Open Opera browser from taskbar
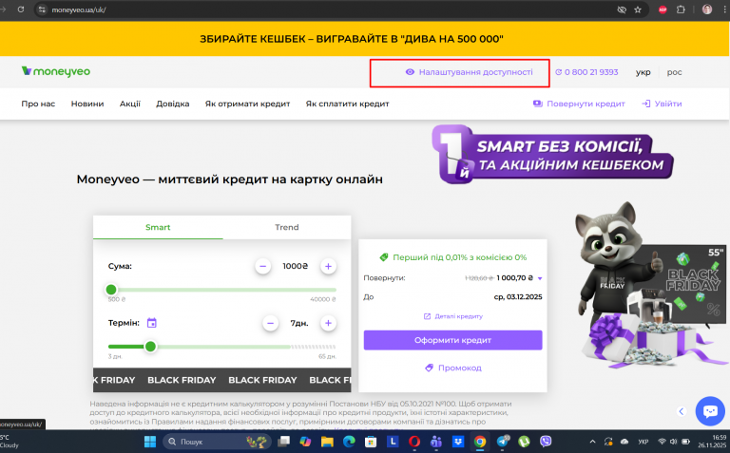Screen dimensions: 730x453 click(x=414, y=442)
